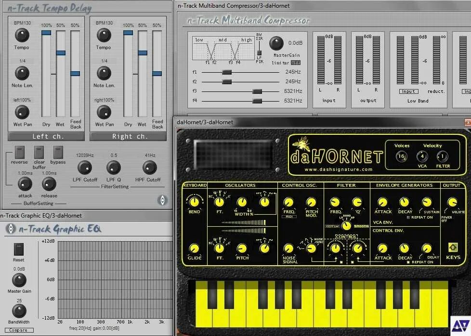The height and width of the screenshot is (336, 471).
Task: Click the daHornet oscillator PITCH knob
Action: pos(242,248)
